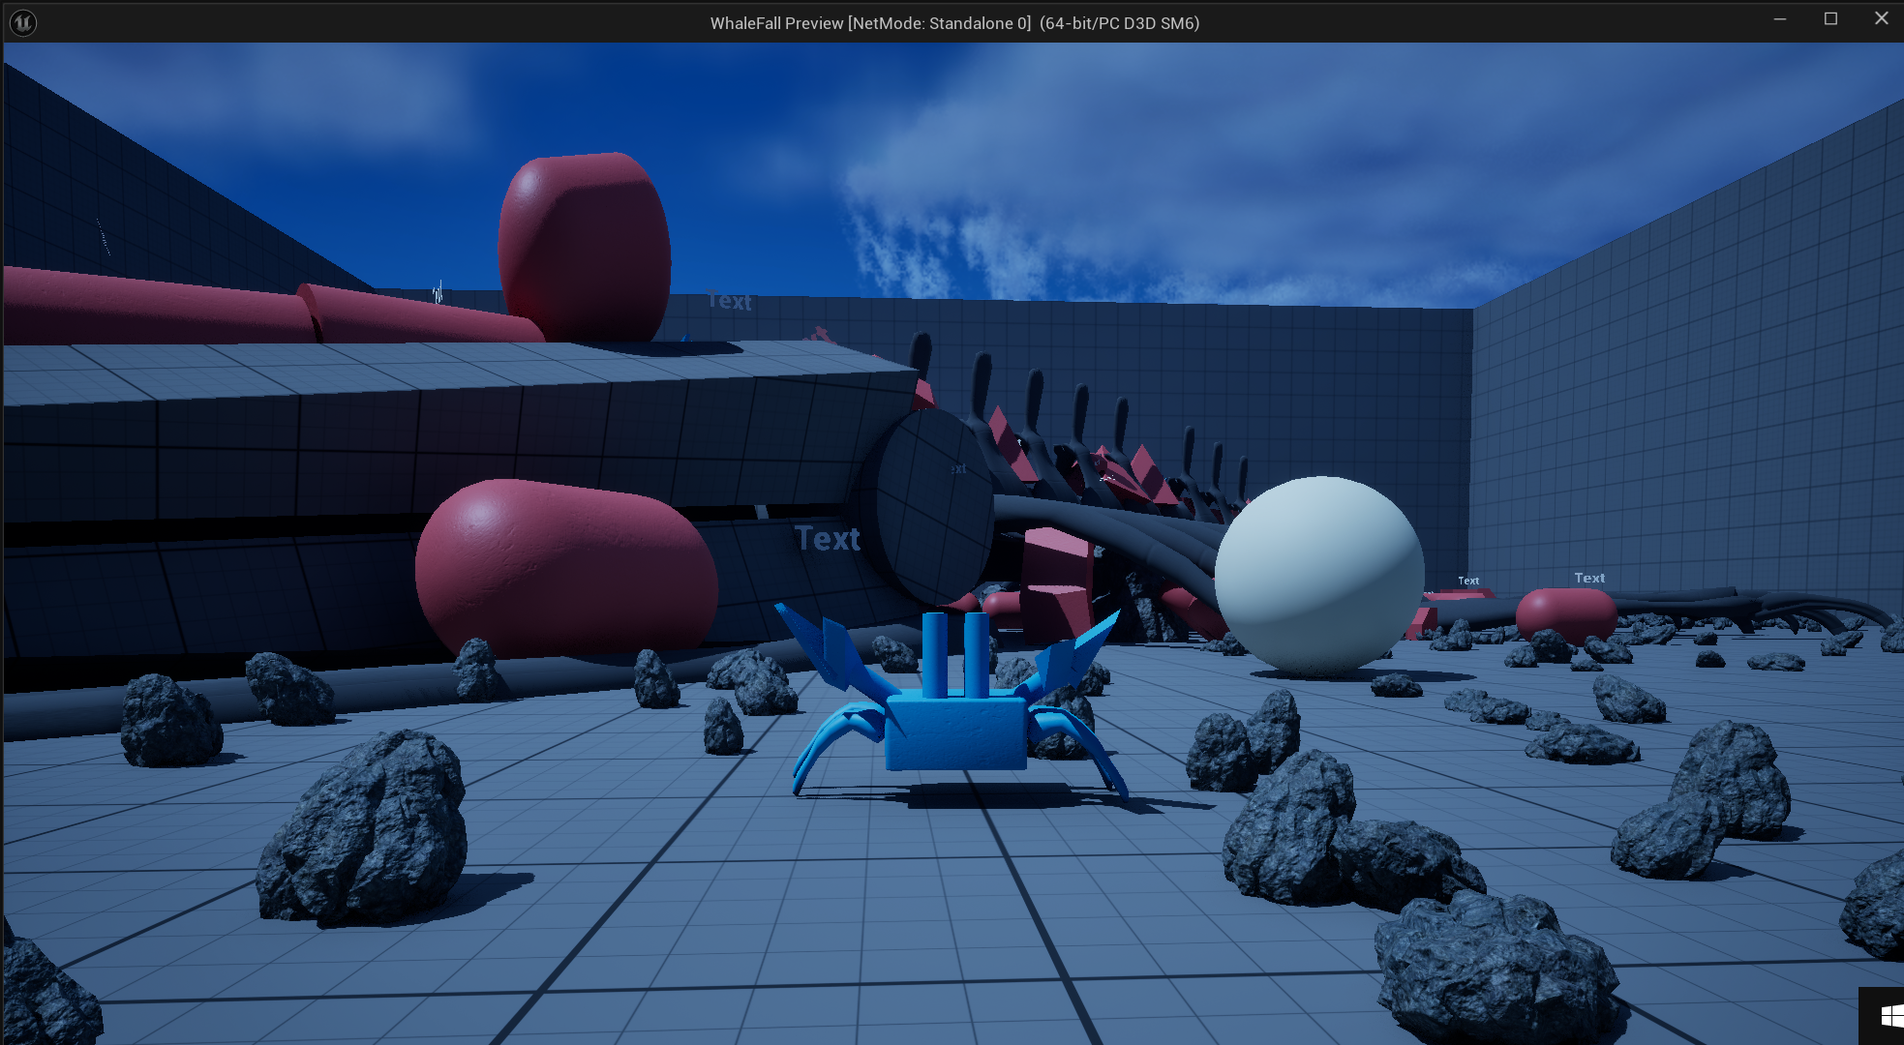1904x1045 pixels.
Task: Click the Unreal Engine logo icon
Action: pyautogui.click(x=22, y=22)
